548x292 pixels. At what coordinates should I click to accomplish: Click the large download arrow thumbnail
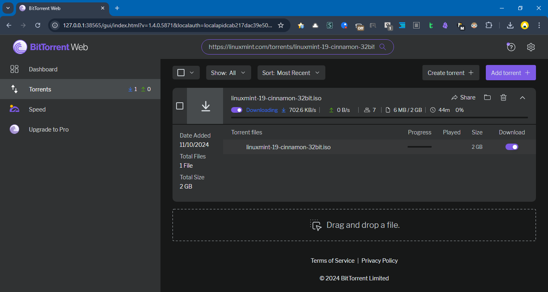click(x=205, y=106)
